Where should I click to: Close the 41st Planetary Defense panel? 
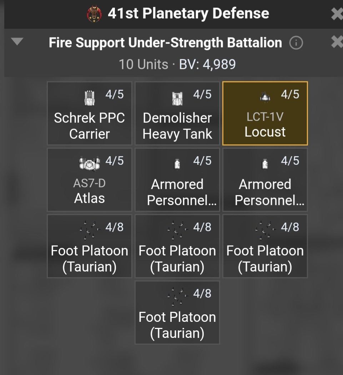coord(337,14)
